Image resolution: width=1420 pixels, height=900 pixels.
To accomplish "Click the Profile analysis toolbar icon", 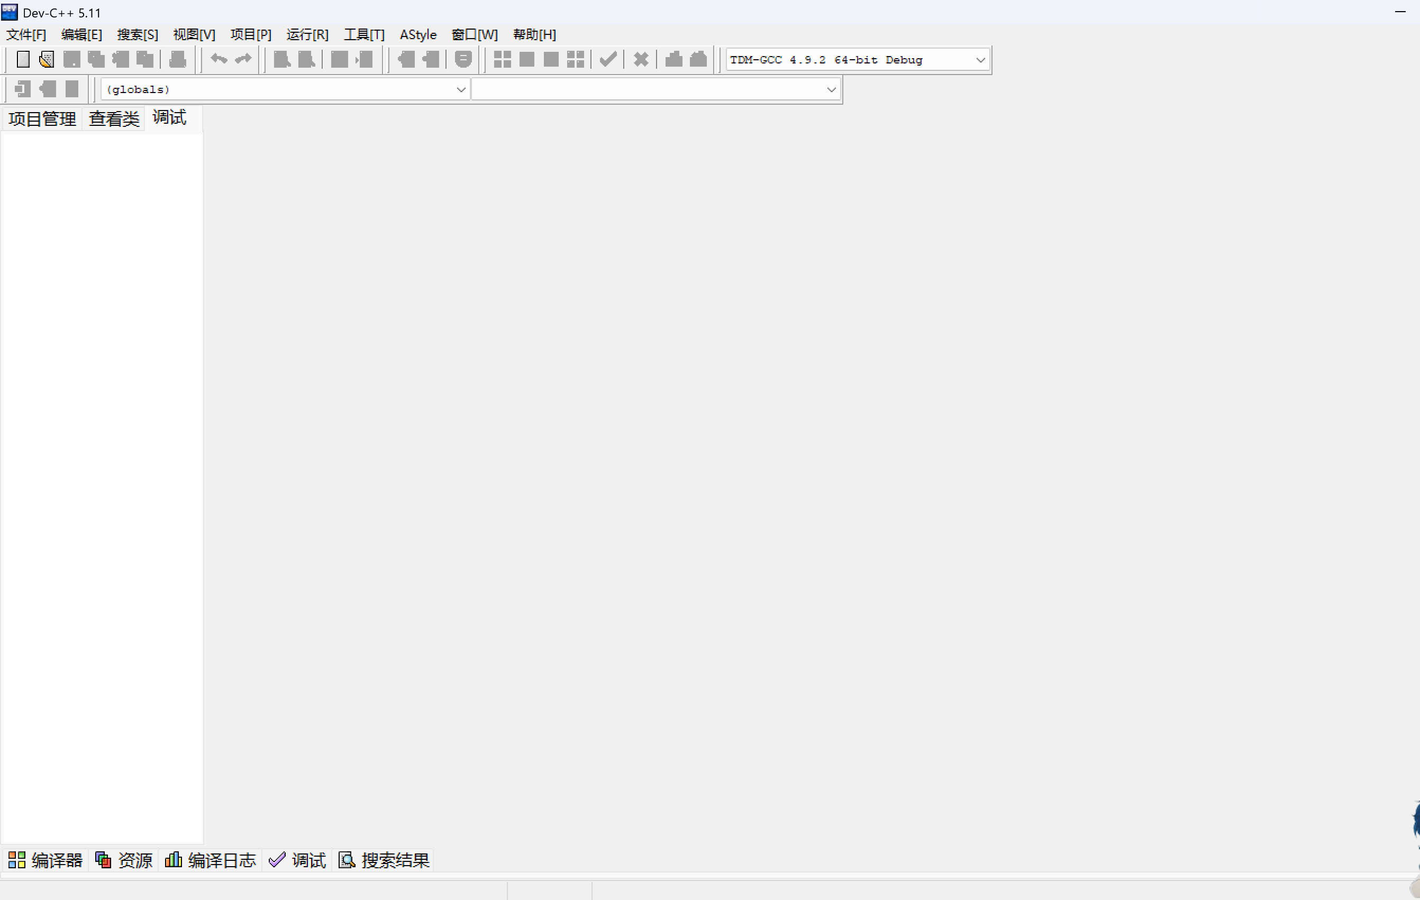I will (x=673, y=60).
